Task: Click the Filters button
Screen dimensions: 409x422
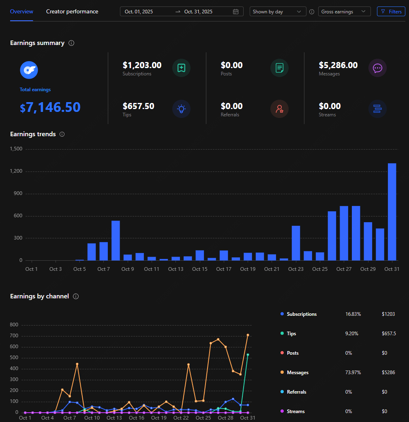Action: pos(391,11)
